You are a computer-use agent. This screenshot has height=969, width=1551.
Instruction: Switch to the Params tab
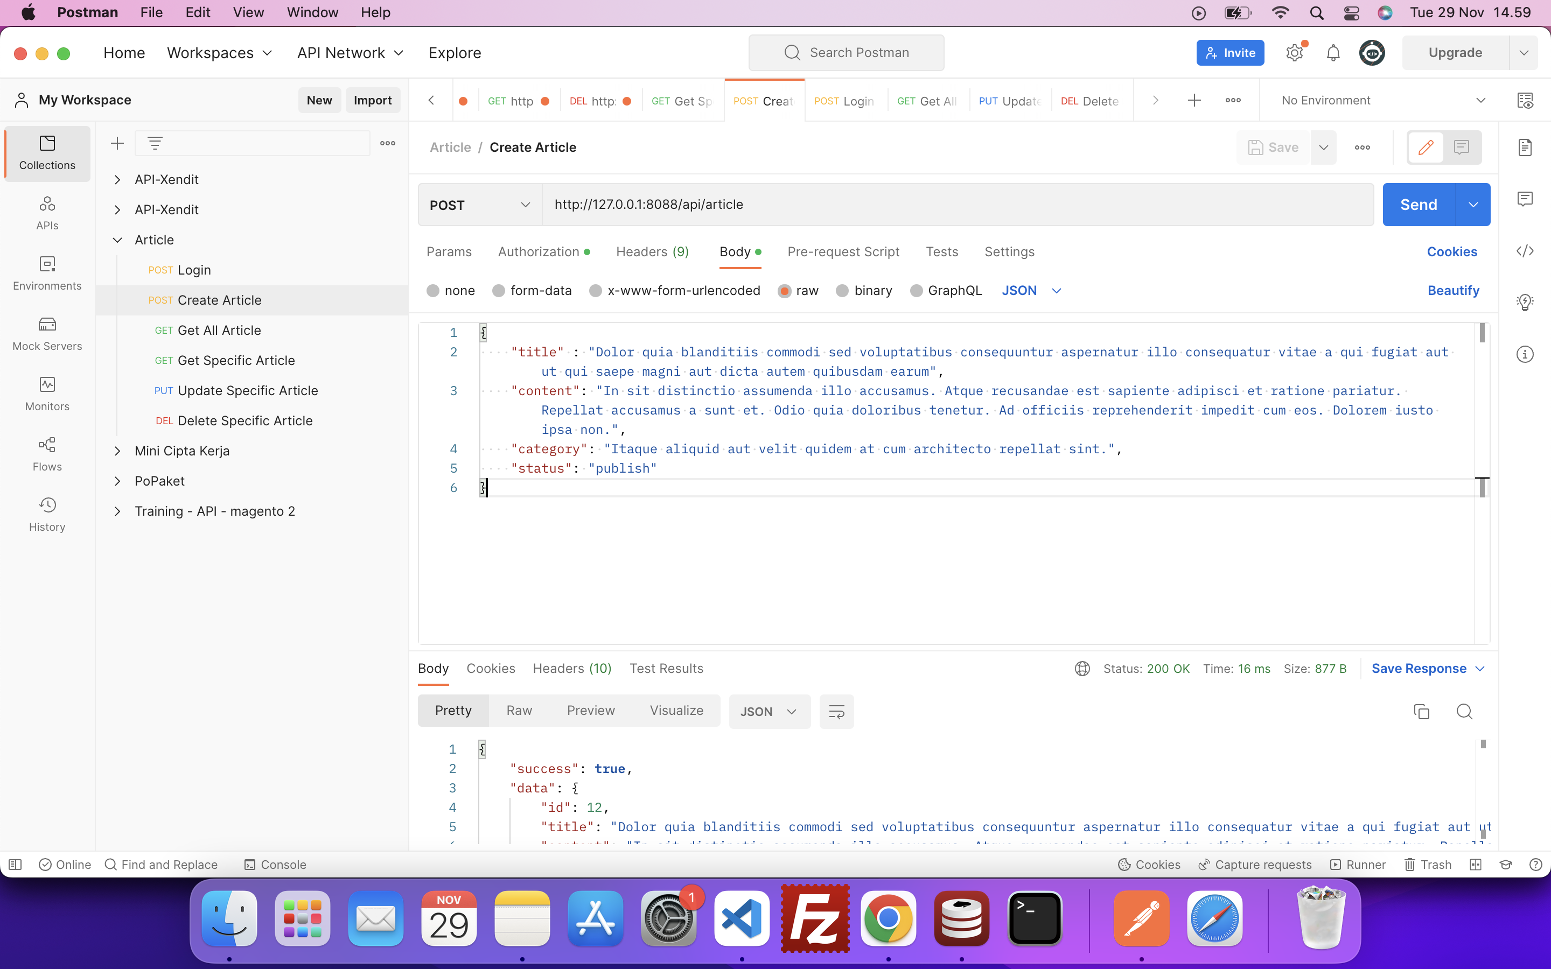(449, 252)
